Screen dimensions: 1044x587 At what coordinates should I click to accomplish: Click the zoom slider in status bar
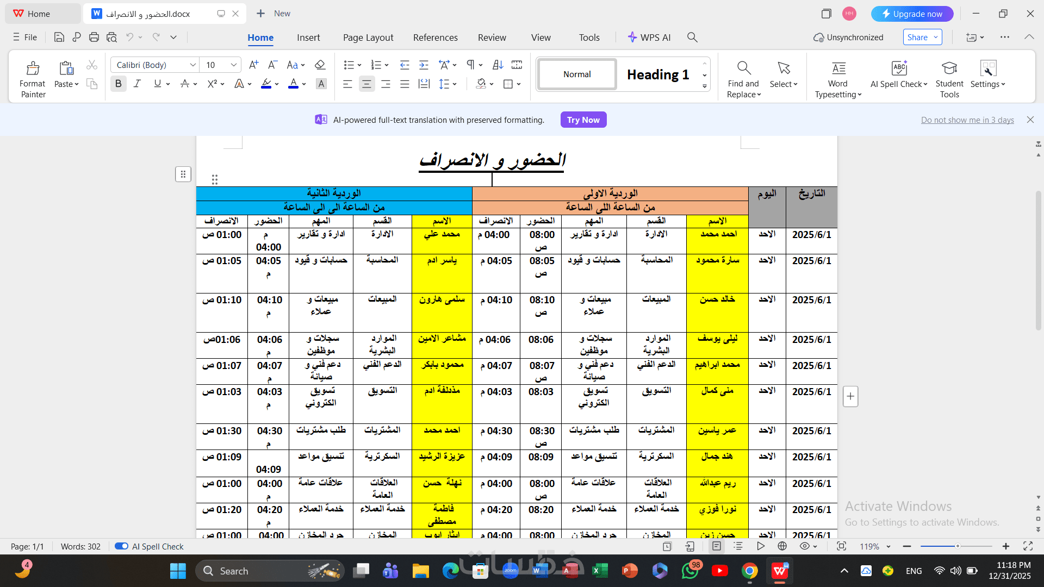(958, 546)
